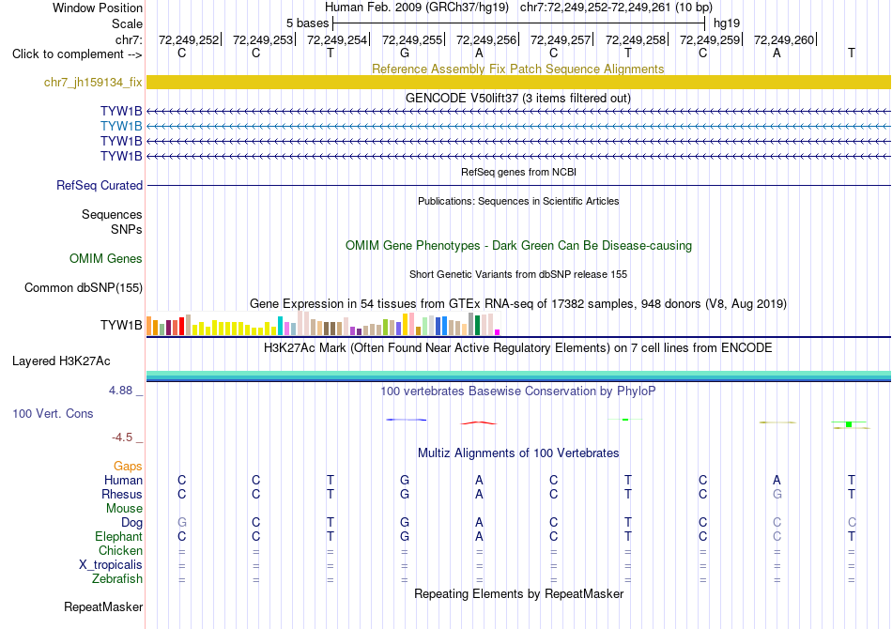The image size is (892, 629).
Task: Click reference base G below 72,249,255
Action: (405, 54)
